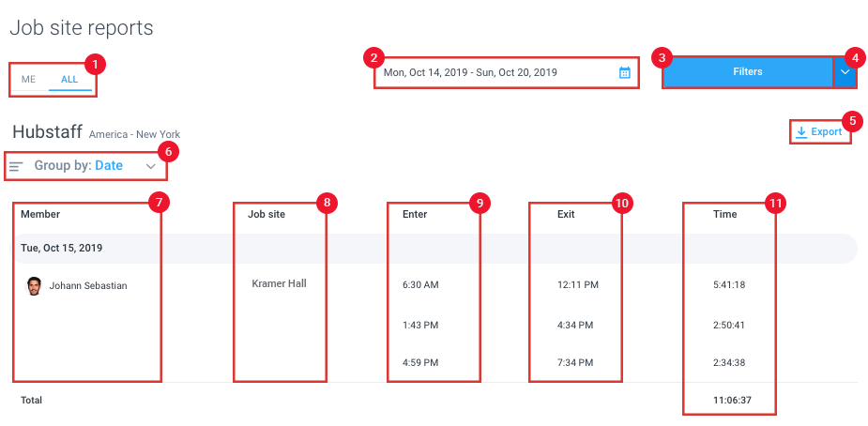868x426 pixels.
Task: Click the Enter column header
Action: [x=415, y=214]
